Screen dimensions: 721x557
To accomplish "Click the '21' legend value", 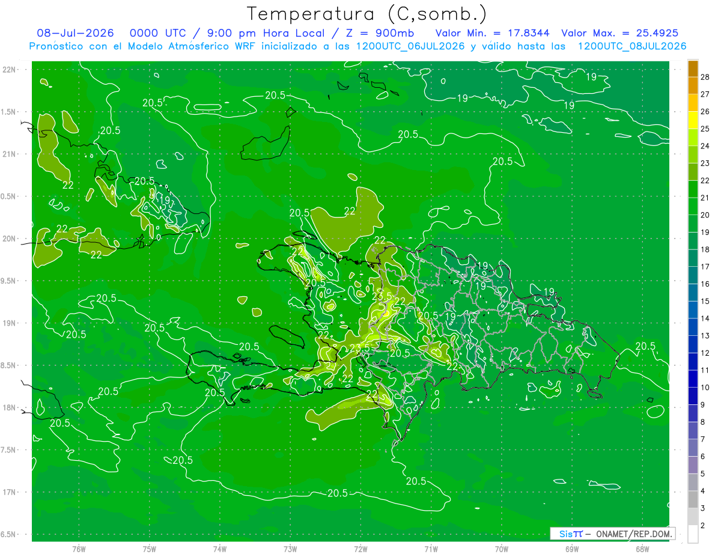I will pos(705,198).
